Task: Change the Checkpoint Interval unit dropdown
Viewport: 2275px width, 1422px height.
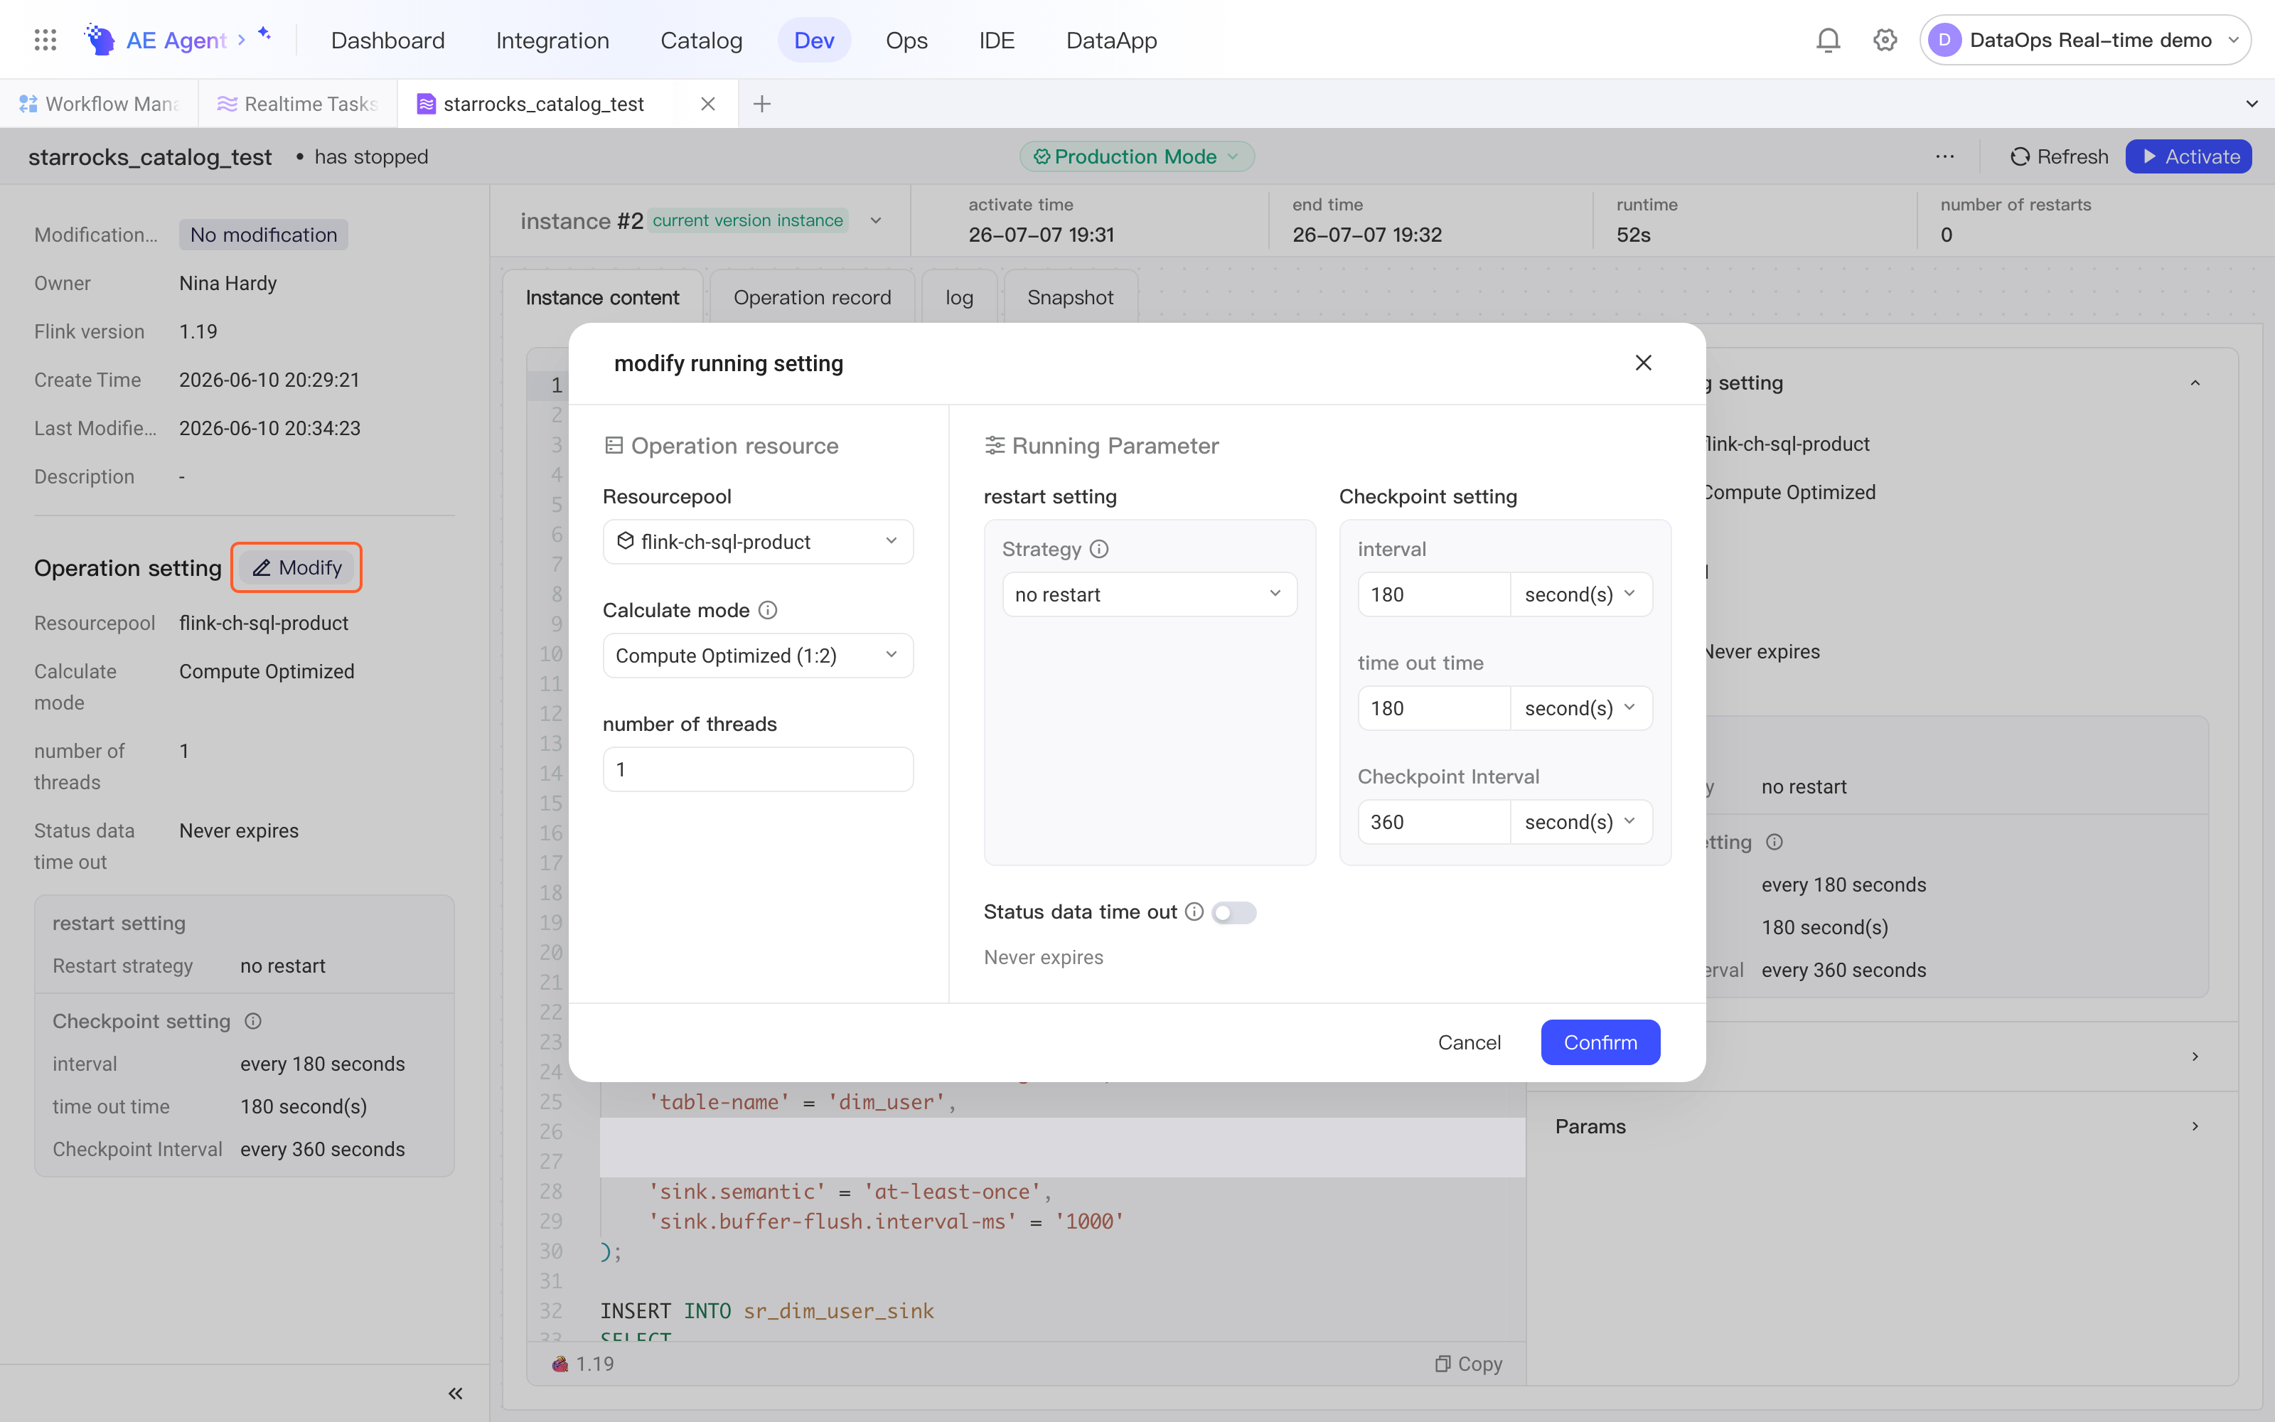Action: [x=1580, y=822]
